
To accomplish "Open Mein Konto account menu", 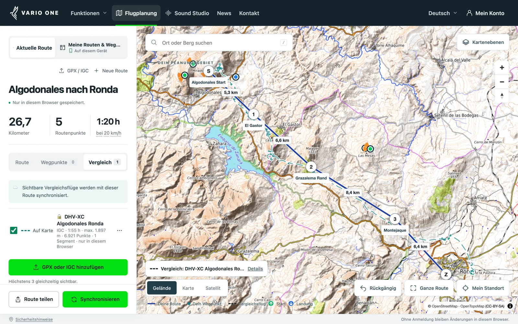I will (x=485, y=13).
